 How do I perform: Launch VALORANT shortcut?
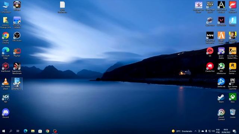point(221,22)
